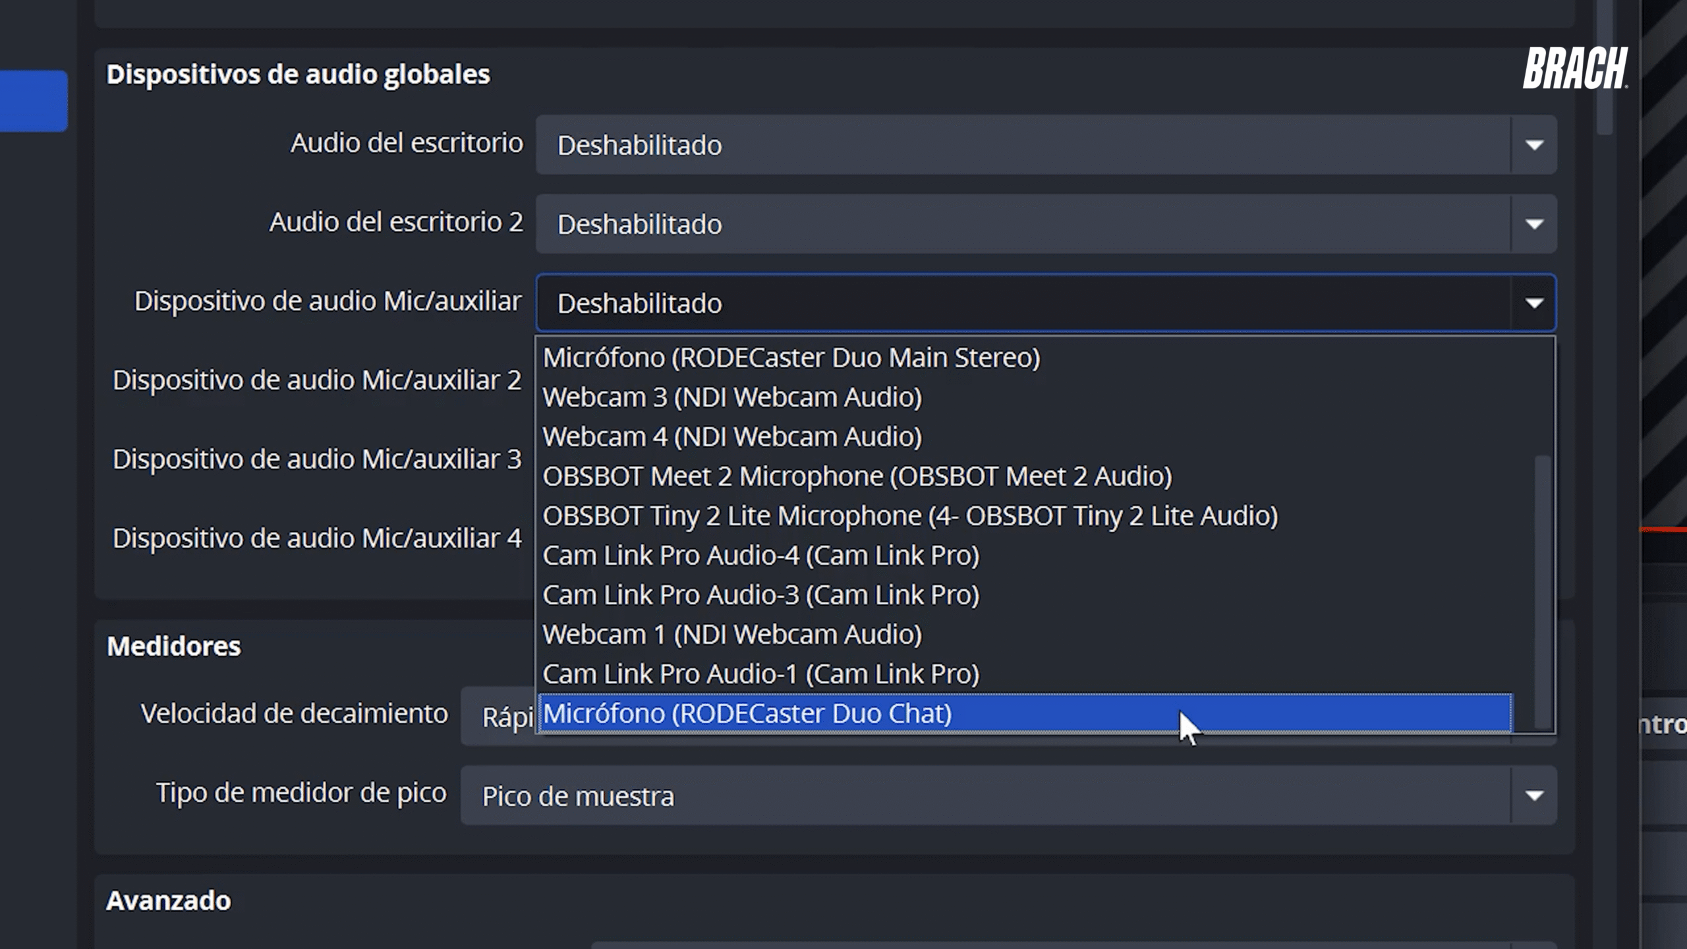Select Webcam 1 (NDI Webcam Audio)

coord(731,635)
